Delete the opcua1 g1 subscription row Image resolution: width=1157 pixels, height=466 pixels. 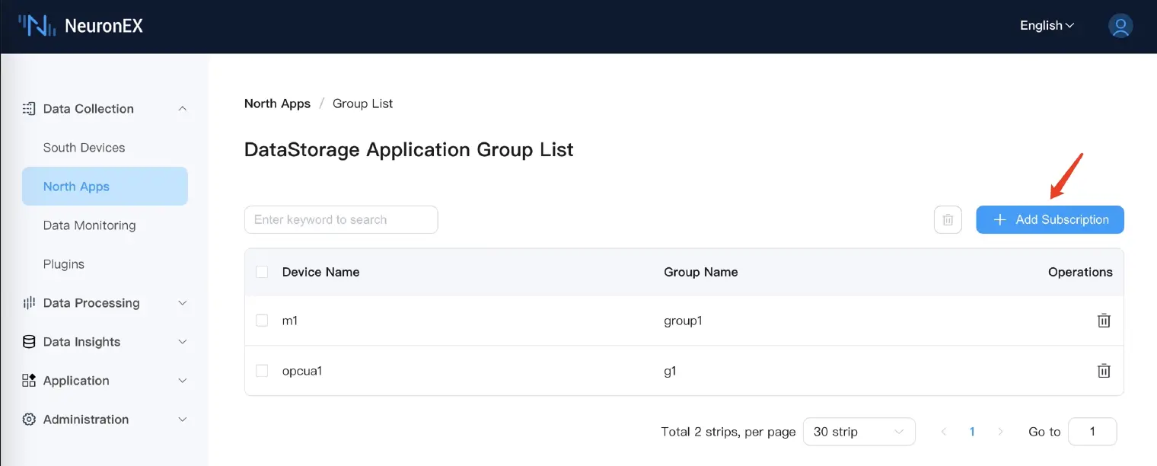tap(1104, 371)
